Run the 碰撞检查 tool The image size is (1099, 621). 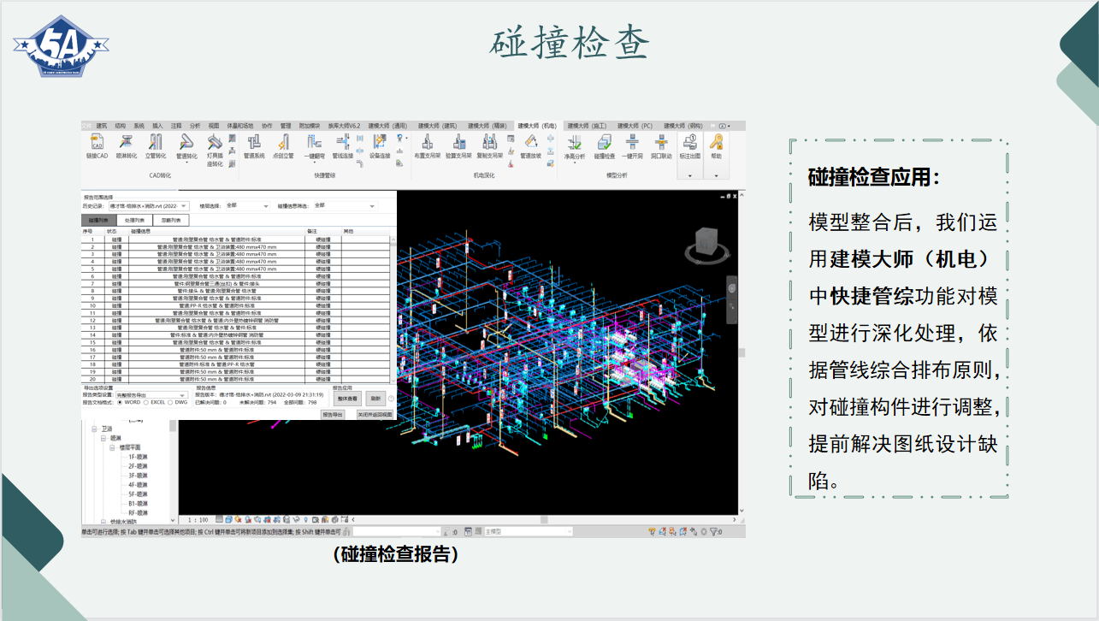(x=604, y=145)
